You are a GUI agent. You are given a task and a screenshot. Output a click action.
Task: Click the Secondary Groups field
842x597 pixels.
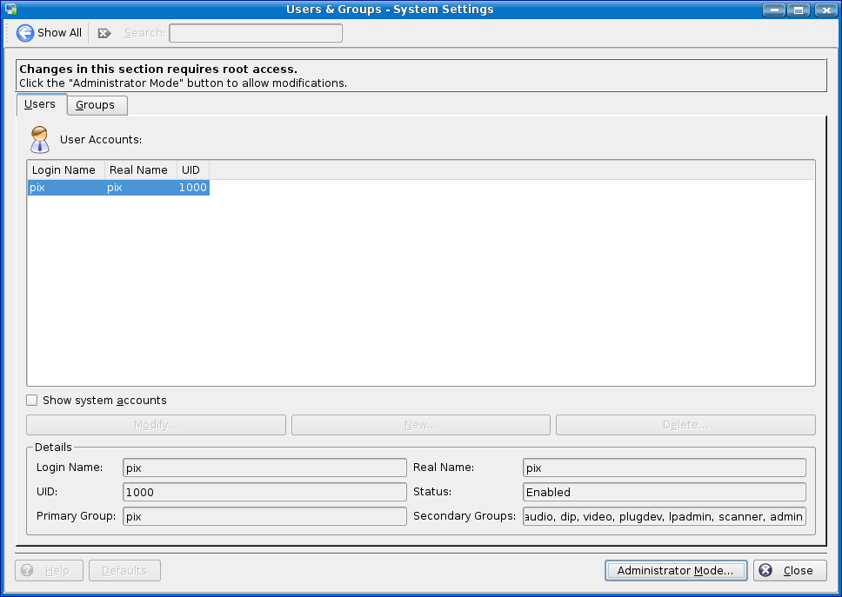point(664,517)
